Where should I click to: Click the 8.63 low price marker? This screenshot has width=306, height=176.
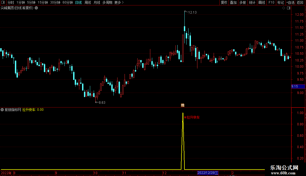102,102
